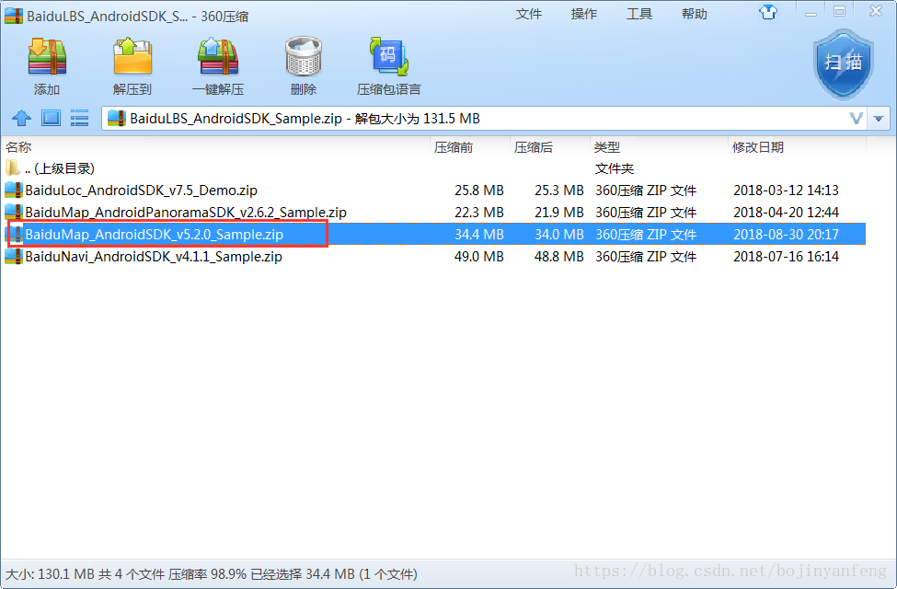Screen dimensions: 897x589
Task: Open the 工具 menu
Action: point(639,14)
